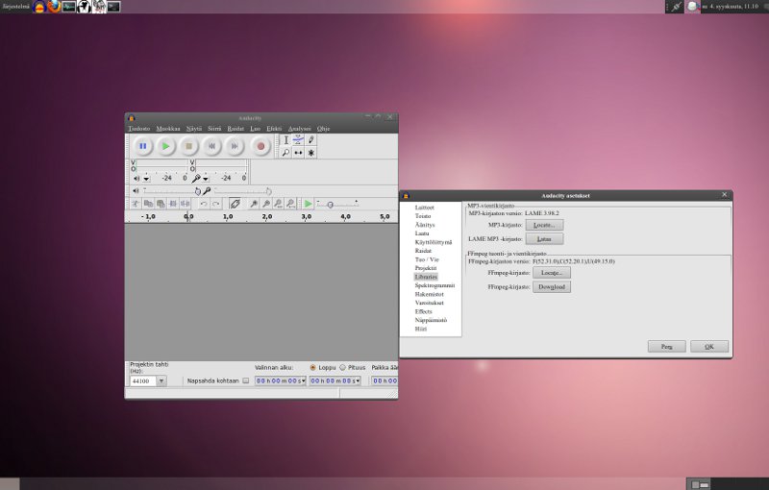Skip to start of the project
Viewport: 769px width, 490px height.
tap(211, 146)
